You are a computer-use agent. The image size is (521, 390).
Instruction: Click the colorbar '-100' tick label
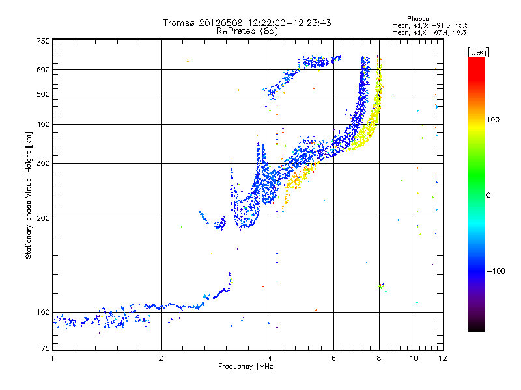point(496,271)
